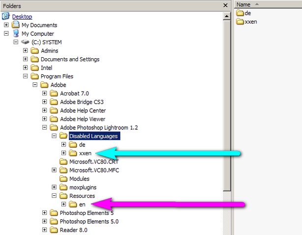The height and width of the screenshot is (235, 302).
Task: Click the Lightroom 1.2 folder icon
Action: [54, 127]
